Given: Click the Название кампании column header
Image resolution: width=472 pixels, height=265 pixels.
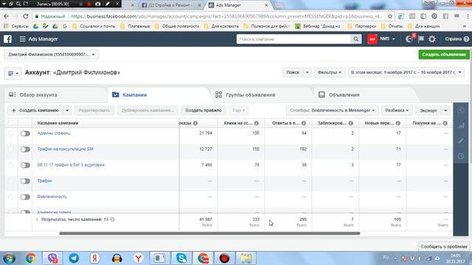Looking at the screenshot, I should pyautogui.click(x=58, y=123).
